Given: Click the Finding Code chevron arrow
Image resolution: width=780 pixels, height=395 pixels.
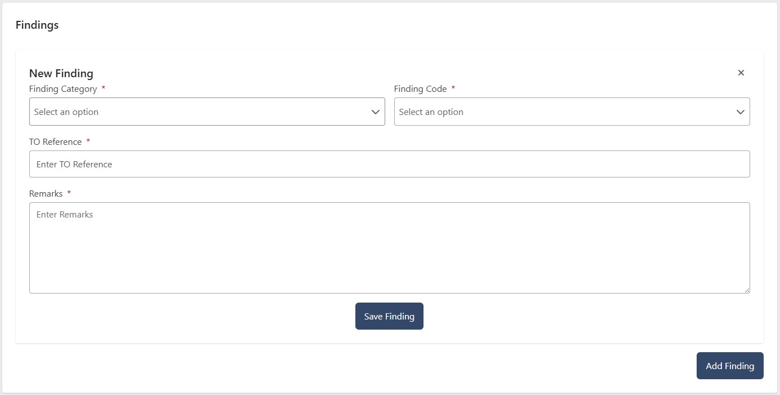Looking at the screenshot, I should 741,112.
